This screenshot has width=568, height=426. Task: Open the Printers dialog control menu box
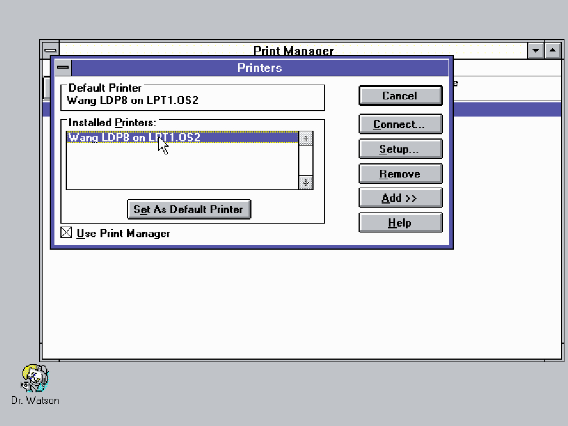pyautogui.click(x=63, y=67)
